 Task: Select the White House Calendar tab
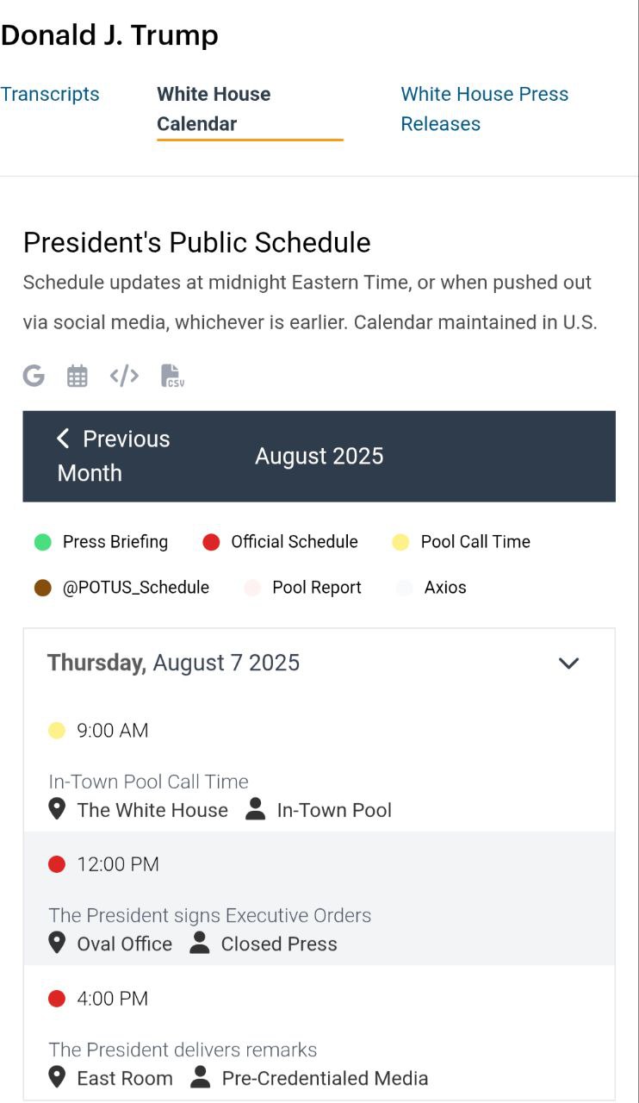pos(214,109)
